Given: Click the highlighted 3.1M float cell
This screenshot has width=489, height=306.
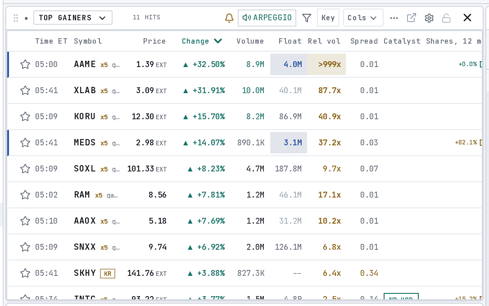Looking at the screenshot, I should 289,143.
